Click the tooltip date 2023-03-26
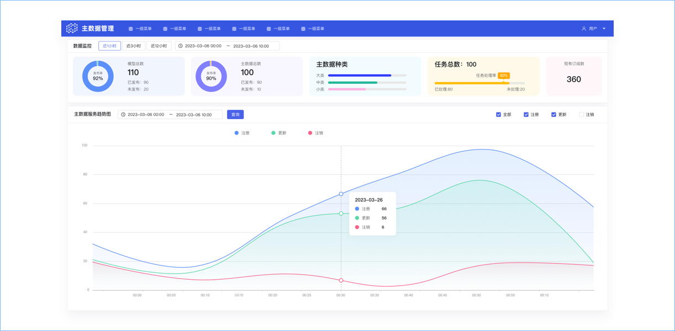The image size is (675, 331). pyautogui.click(x=369, y=200)
